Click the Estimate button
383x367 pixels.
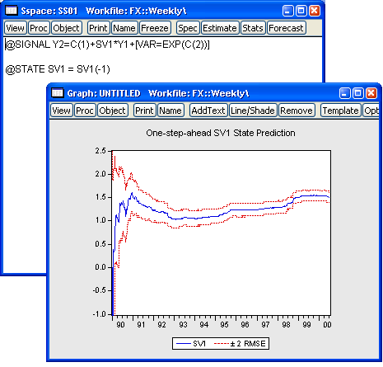pyautogui.click(x=220, y=28)
